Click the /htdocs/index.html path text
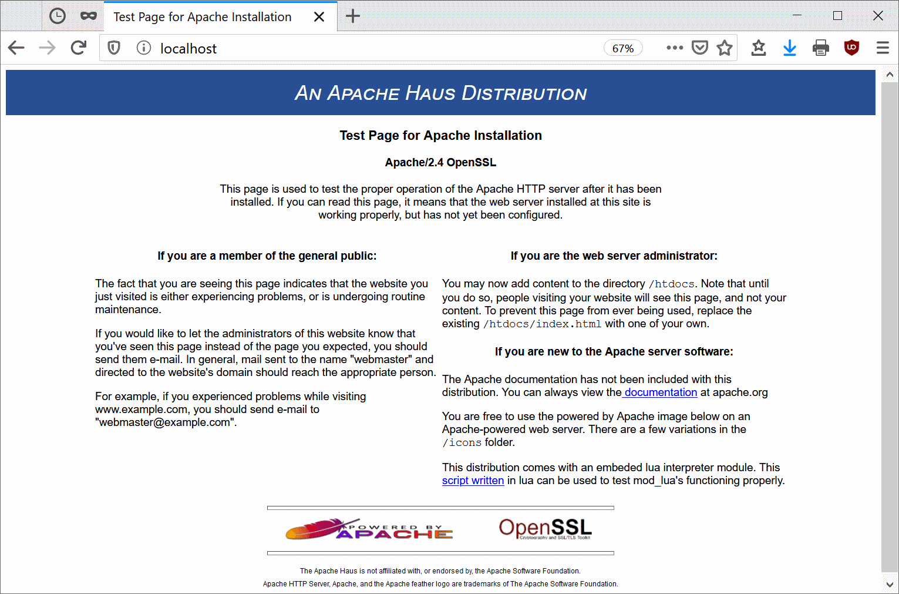 pos(542,324)
